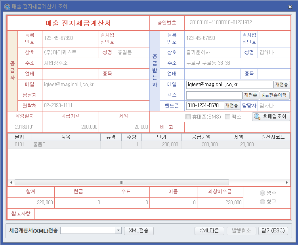Click the 합계 value 220,000

pos(45,203)
